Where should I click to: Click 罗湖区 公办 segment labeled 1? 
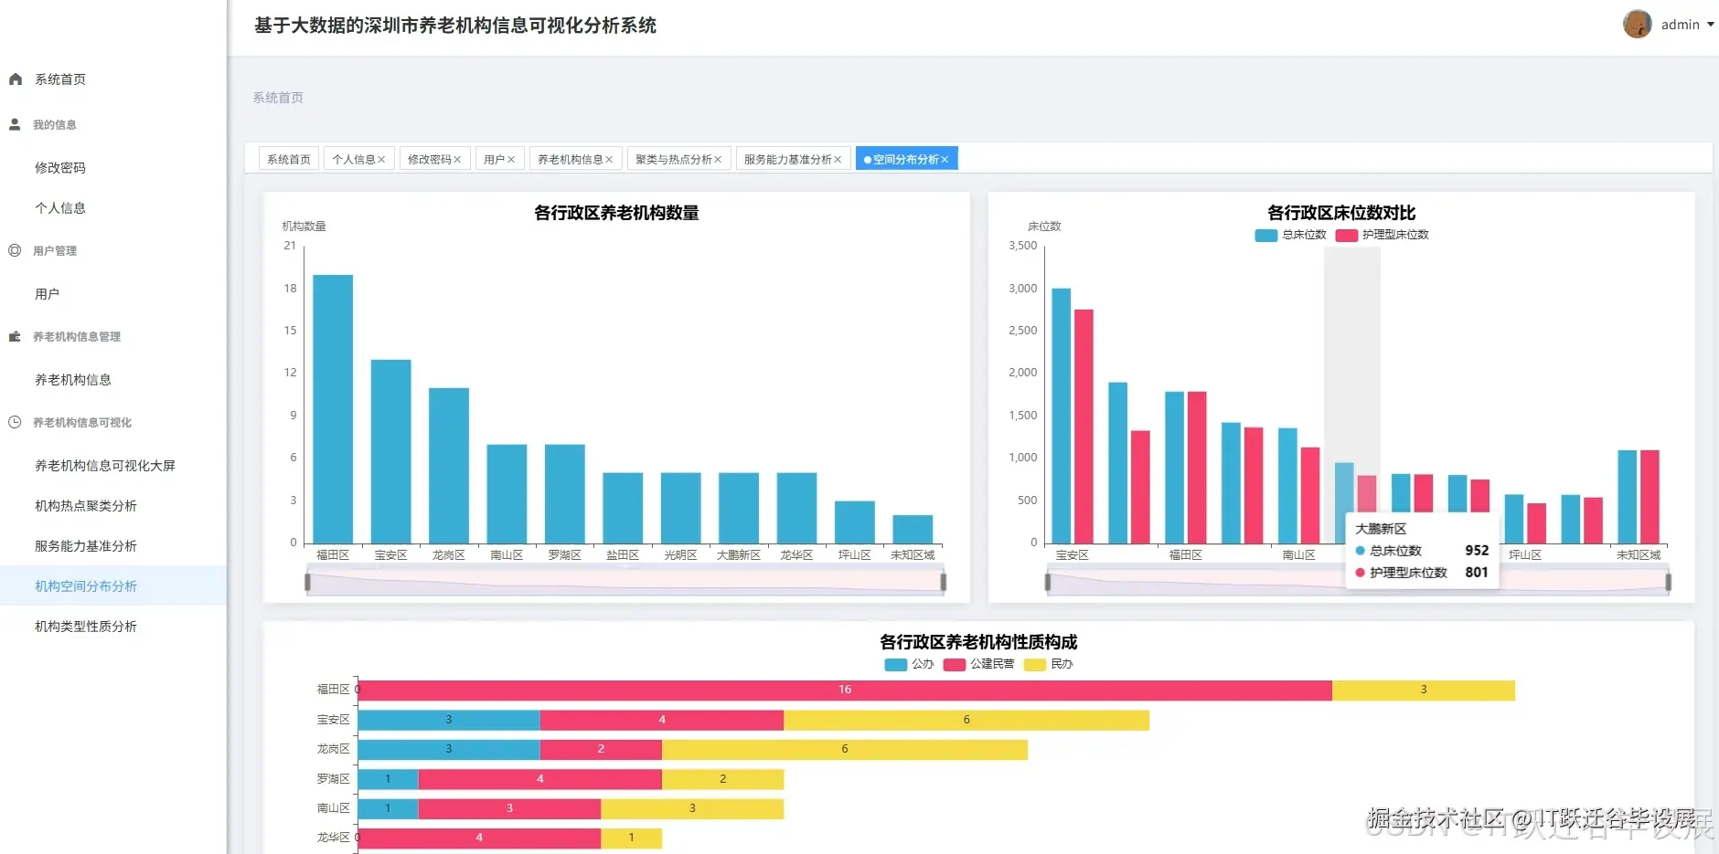pyautogui.click(x=388, y=779)
